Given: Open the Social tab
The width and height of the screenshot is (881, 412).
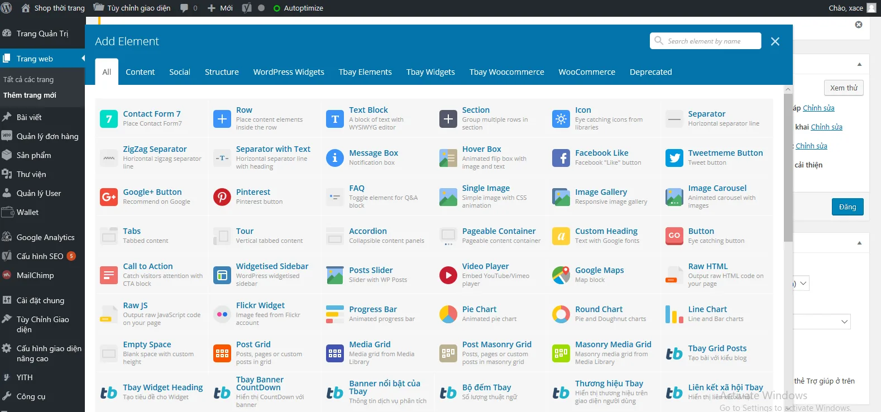Looking at the screenshot, I should [180, 72].
